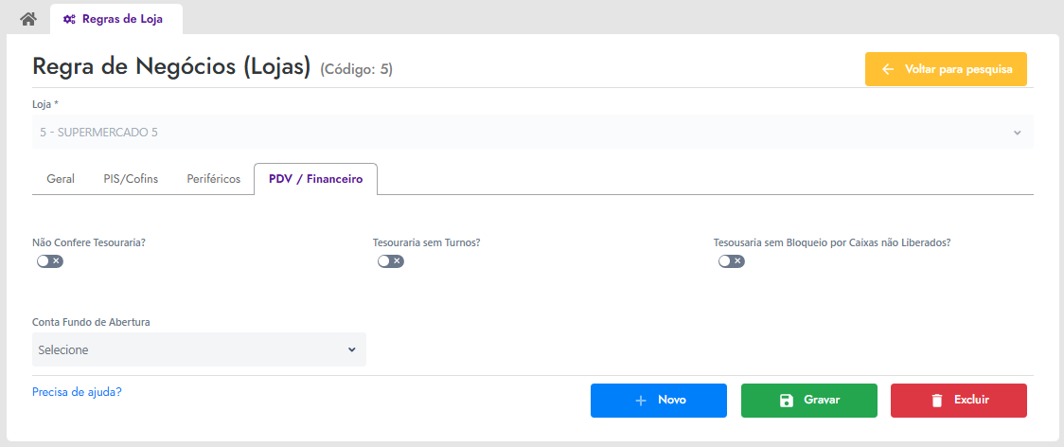Screen dimensions: 1064x447
Task: Expand the Loja selection dropdown arrow
Action: pos(1018,133)
